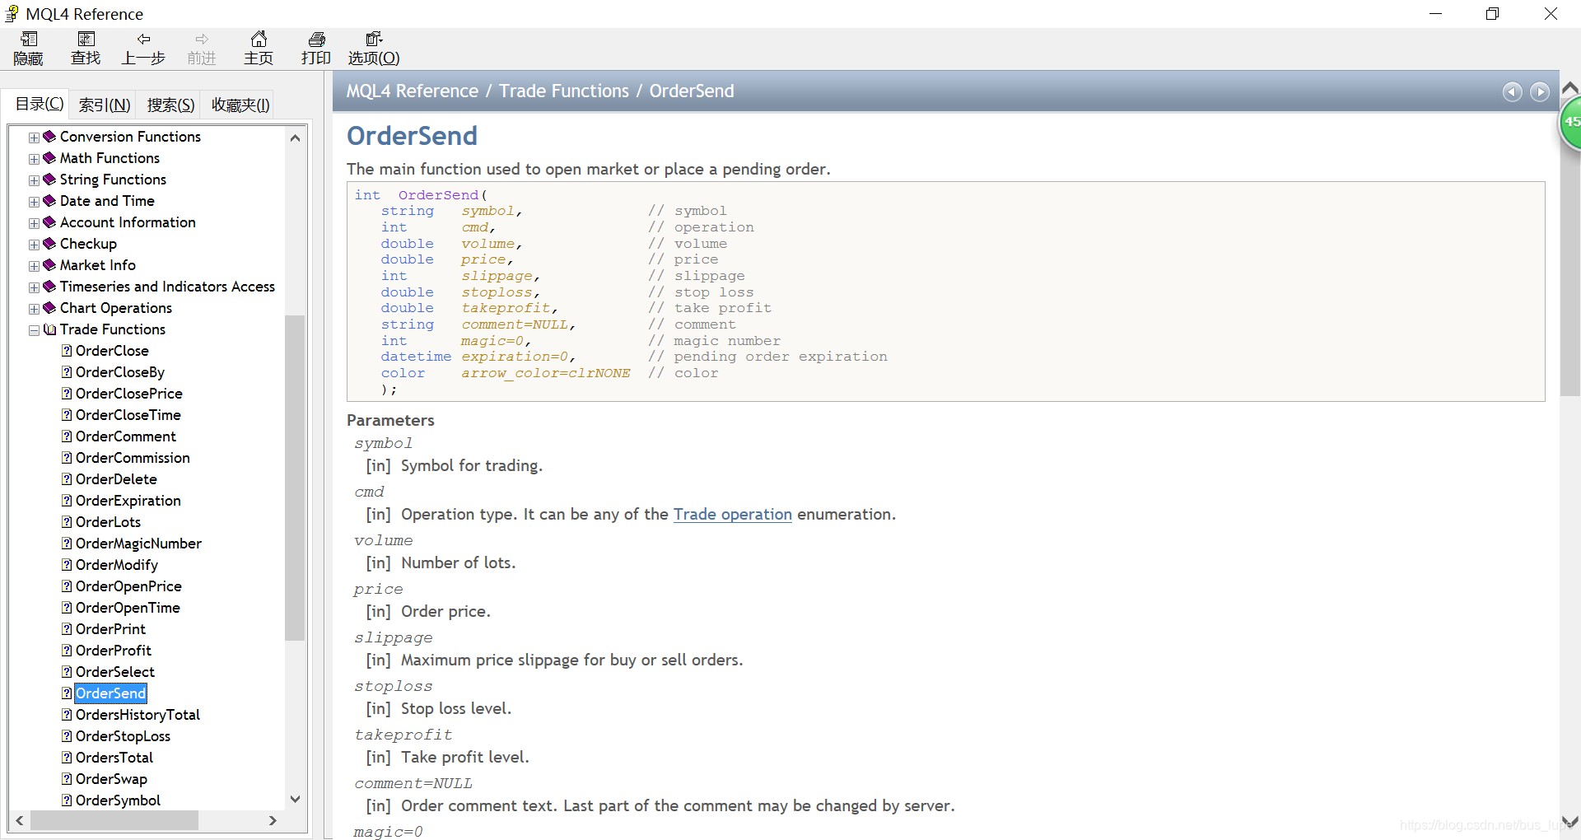Expand the Math Functions node
Image resolution: width=1581 pixels, height=840 pixels.
[x=34, y=159]
